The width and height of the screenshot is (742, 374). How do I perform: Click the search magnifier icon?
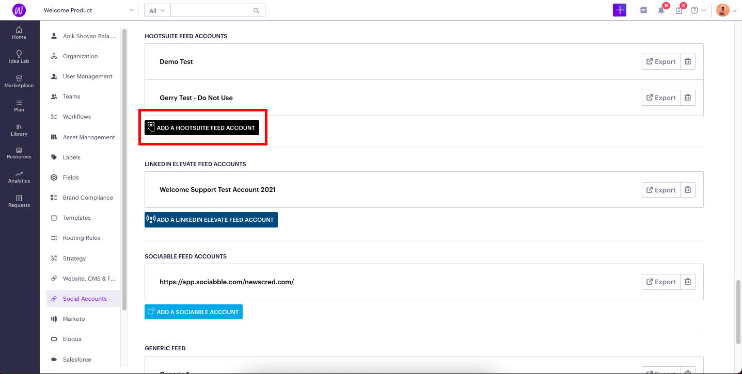256,10
